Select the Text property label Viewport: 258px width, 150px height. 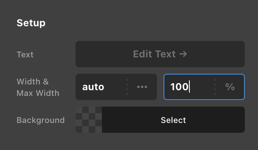click(25, 55)
